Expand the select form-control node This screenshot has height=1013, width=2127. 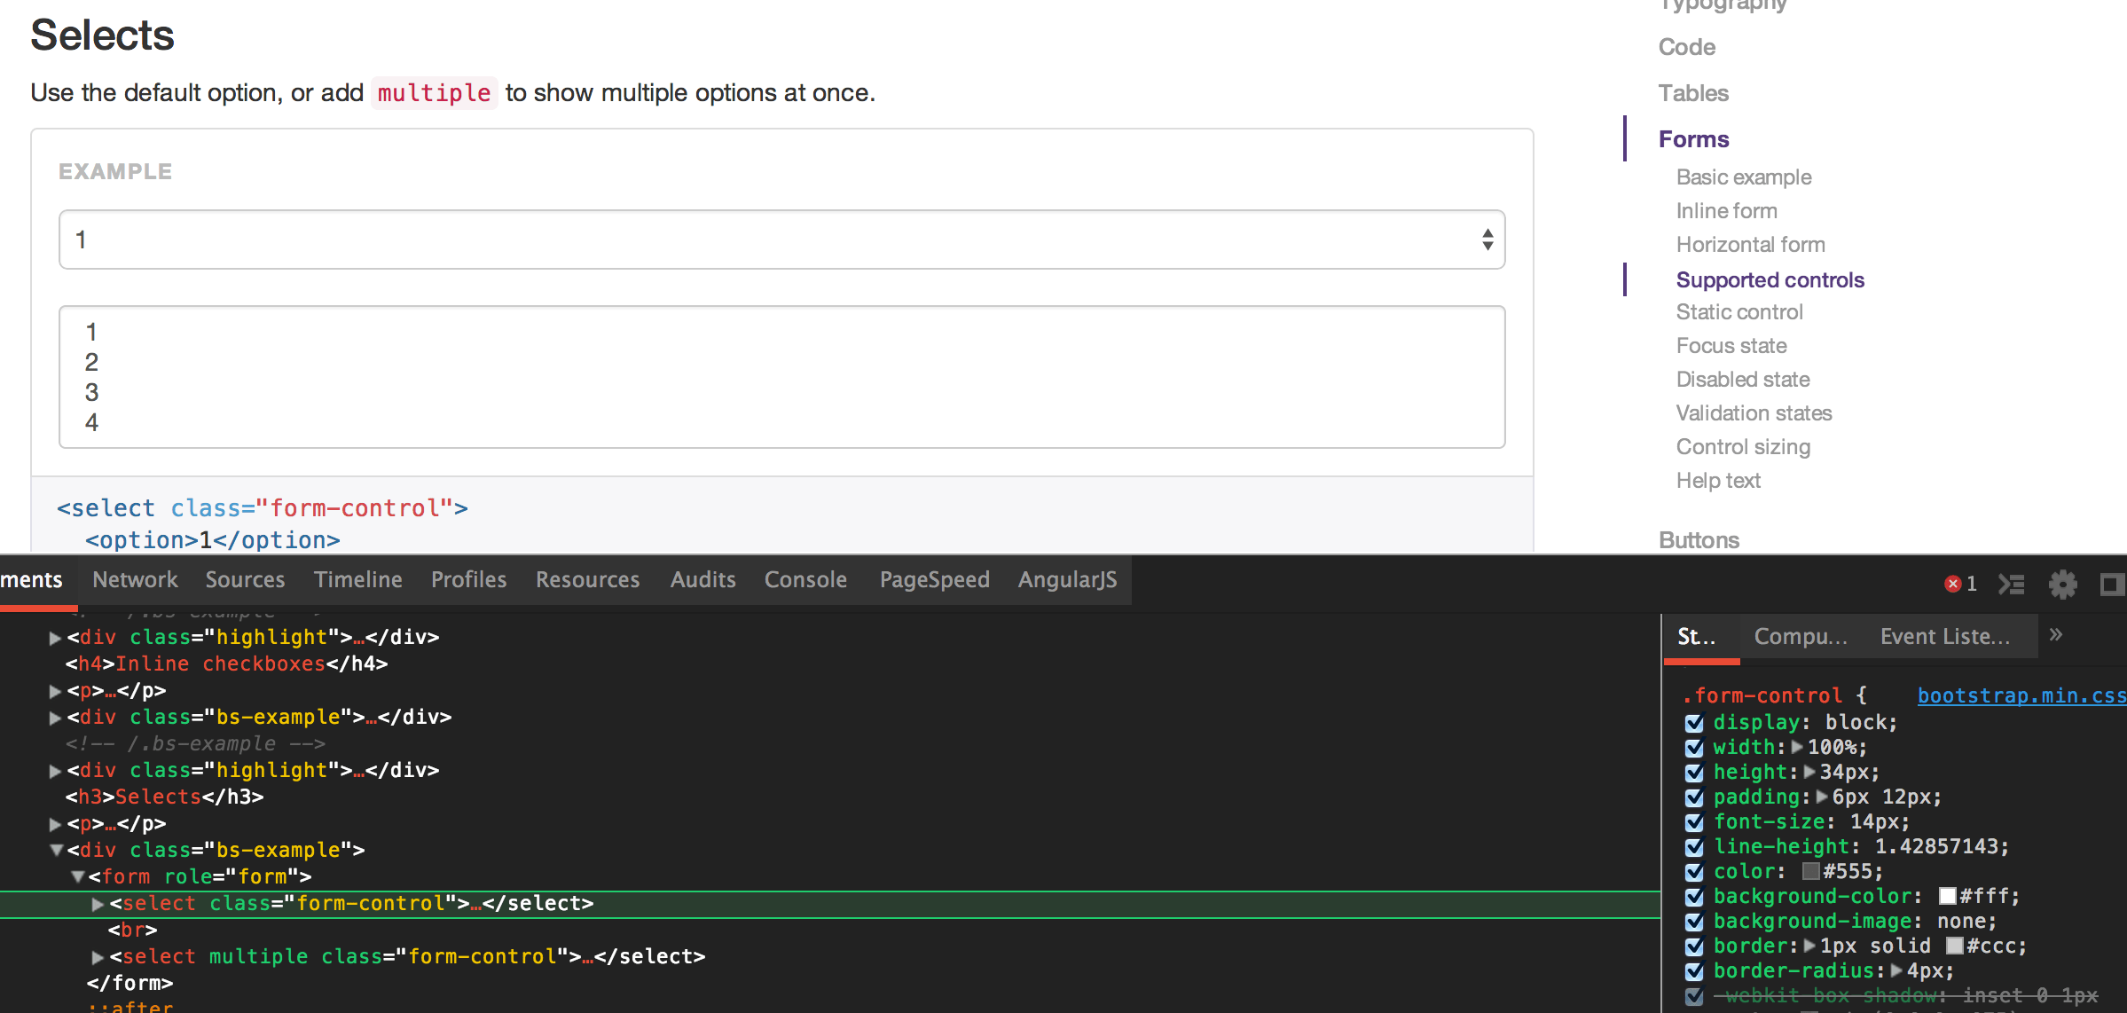coord(98,904)
